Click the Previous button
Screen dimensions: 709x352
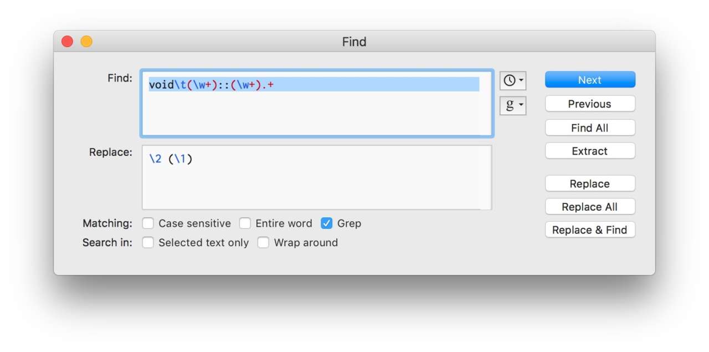coord(590,104)
